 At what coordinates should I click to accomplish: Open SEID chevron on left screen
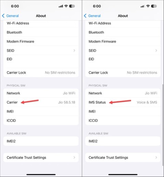pyautogui.click(x=74, y=50)
